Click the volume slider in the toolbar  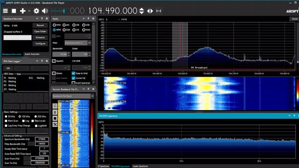click(x=58, y=11)
